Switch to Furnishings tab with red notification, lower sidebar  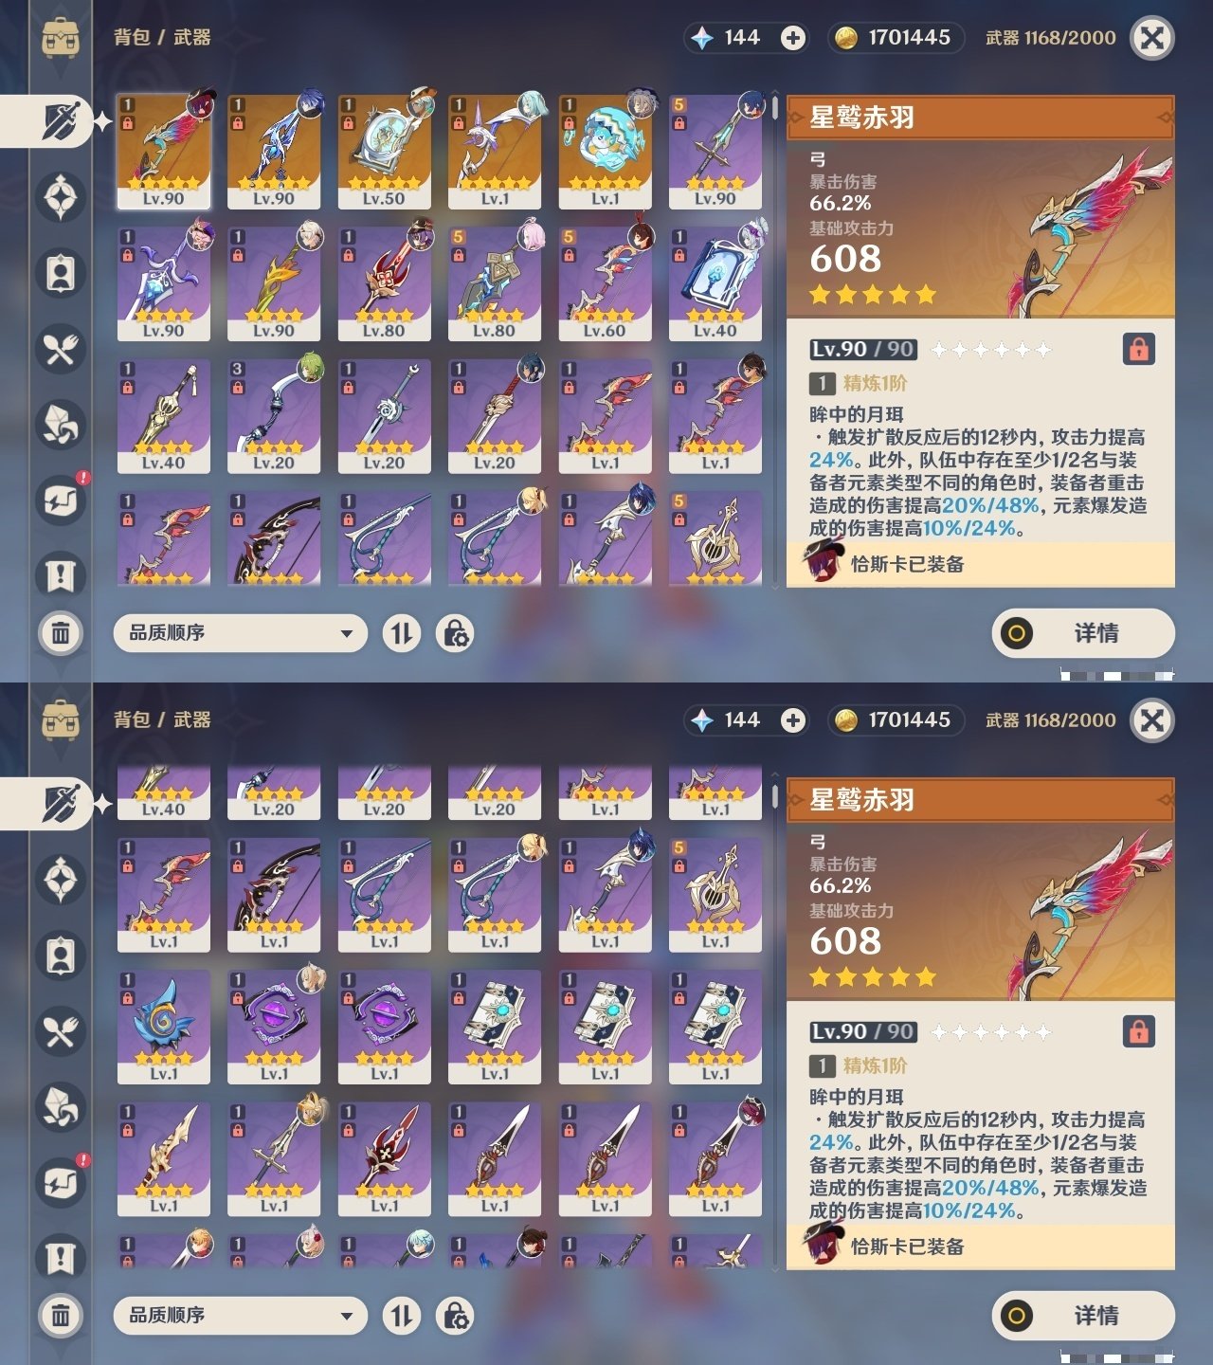(61, 1184)
